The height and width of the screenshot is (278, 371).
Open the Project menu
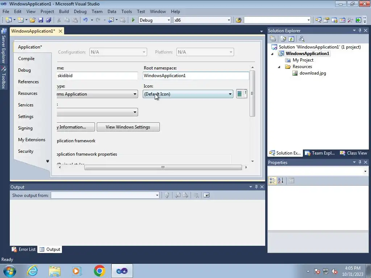[47, 11]
